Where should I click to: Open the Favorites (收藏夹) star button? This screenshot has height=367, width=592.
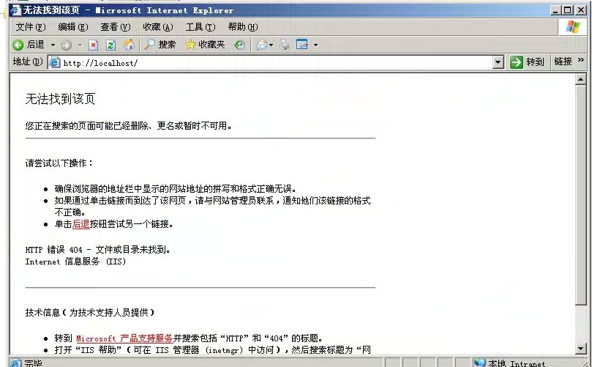205,45
